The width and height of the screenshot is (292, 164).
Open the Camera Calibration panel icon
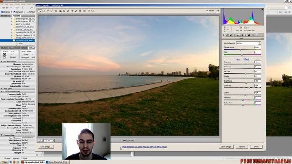point(249,35)
